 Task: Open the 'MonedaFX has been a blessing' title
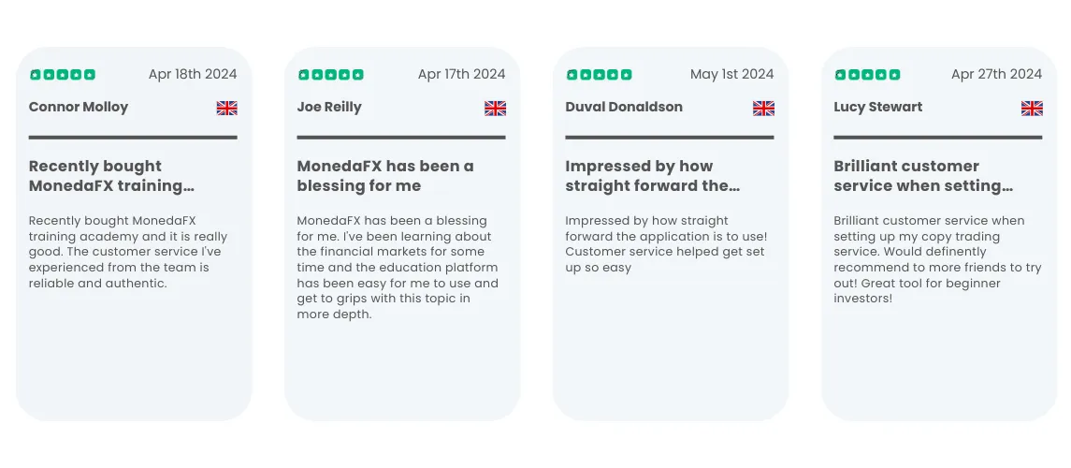pyautogui.click(x=385, y=176)
